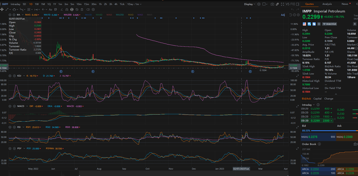The height and width of the screenshot is (176, 358).
Task: Open the News tab
Action: (x=345, y=4)
